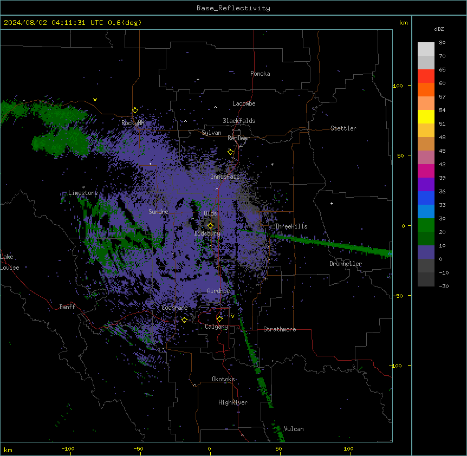The height and width of the screenshot is (456, 467).
Task: Click the white plus marker north of Drumheller
Action: [332, 203]
